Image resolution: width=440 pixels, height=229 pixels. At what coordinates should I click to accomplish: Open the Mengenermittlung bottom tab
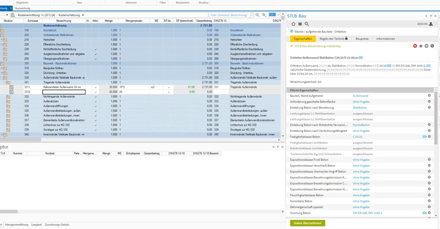17,225
